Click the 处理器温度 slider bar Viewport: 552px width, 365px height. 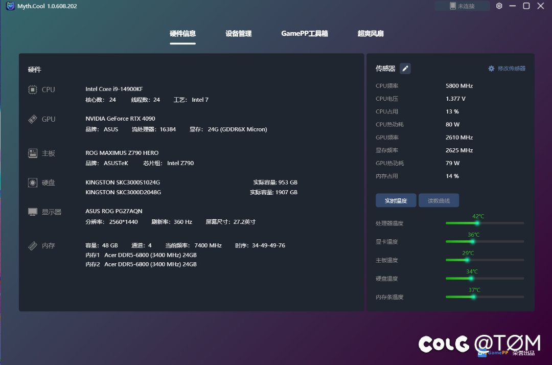485,223
